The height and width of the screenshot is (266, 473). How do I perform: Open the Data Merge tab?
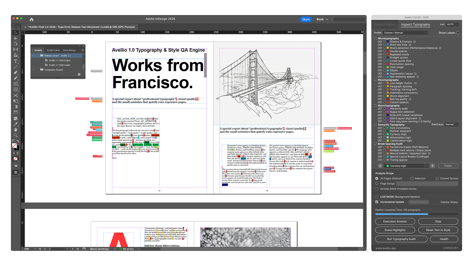tap(69, 50)
